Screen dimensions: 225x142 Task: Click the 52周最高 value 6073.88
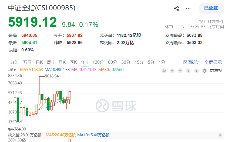[x=194, y=35]
